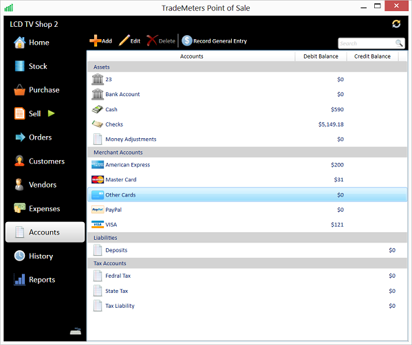Click the bank icon beside Bank Account

[x=98, y=94]
